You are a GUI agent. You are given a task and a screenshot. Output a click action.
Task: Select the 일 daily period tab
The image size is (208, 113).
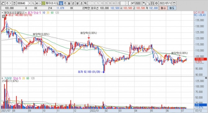pos(61,3)
